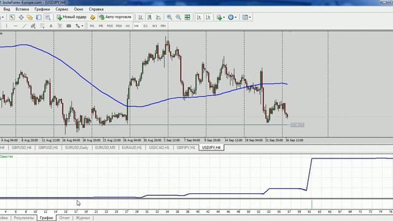Switch timeframe to H1

(x=128, y=26)
